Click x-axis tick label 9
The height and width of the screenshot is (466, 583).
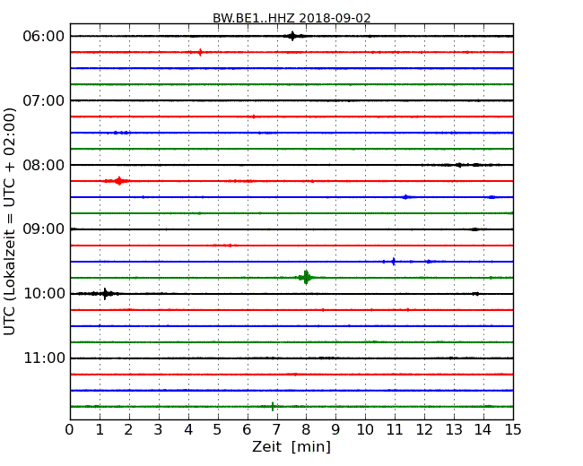click(x=335, y=429)
